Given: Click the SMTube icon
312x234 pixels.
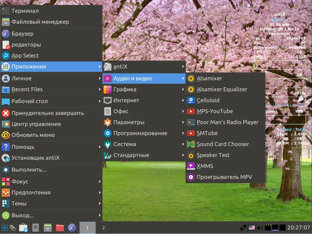Looking at the screenshot, I should 191,133.
